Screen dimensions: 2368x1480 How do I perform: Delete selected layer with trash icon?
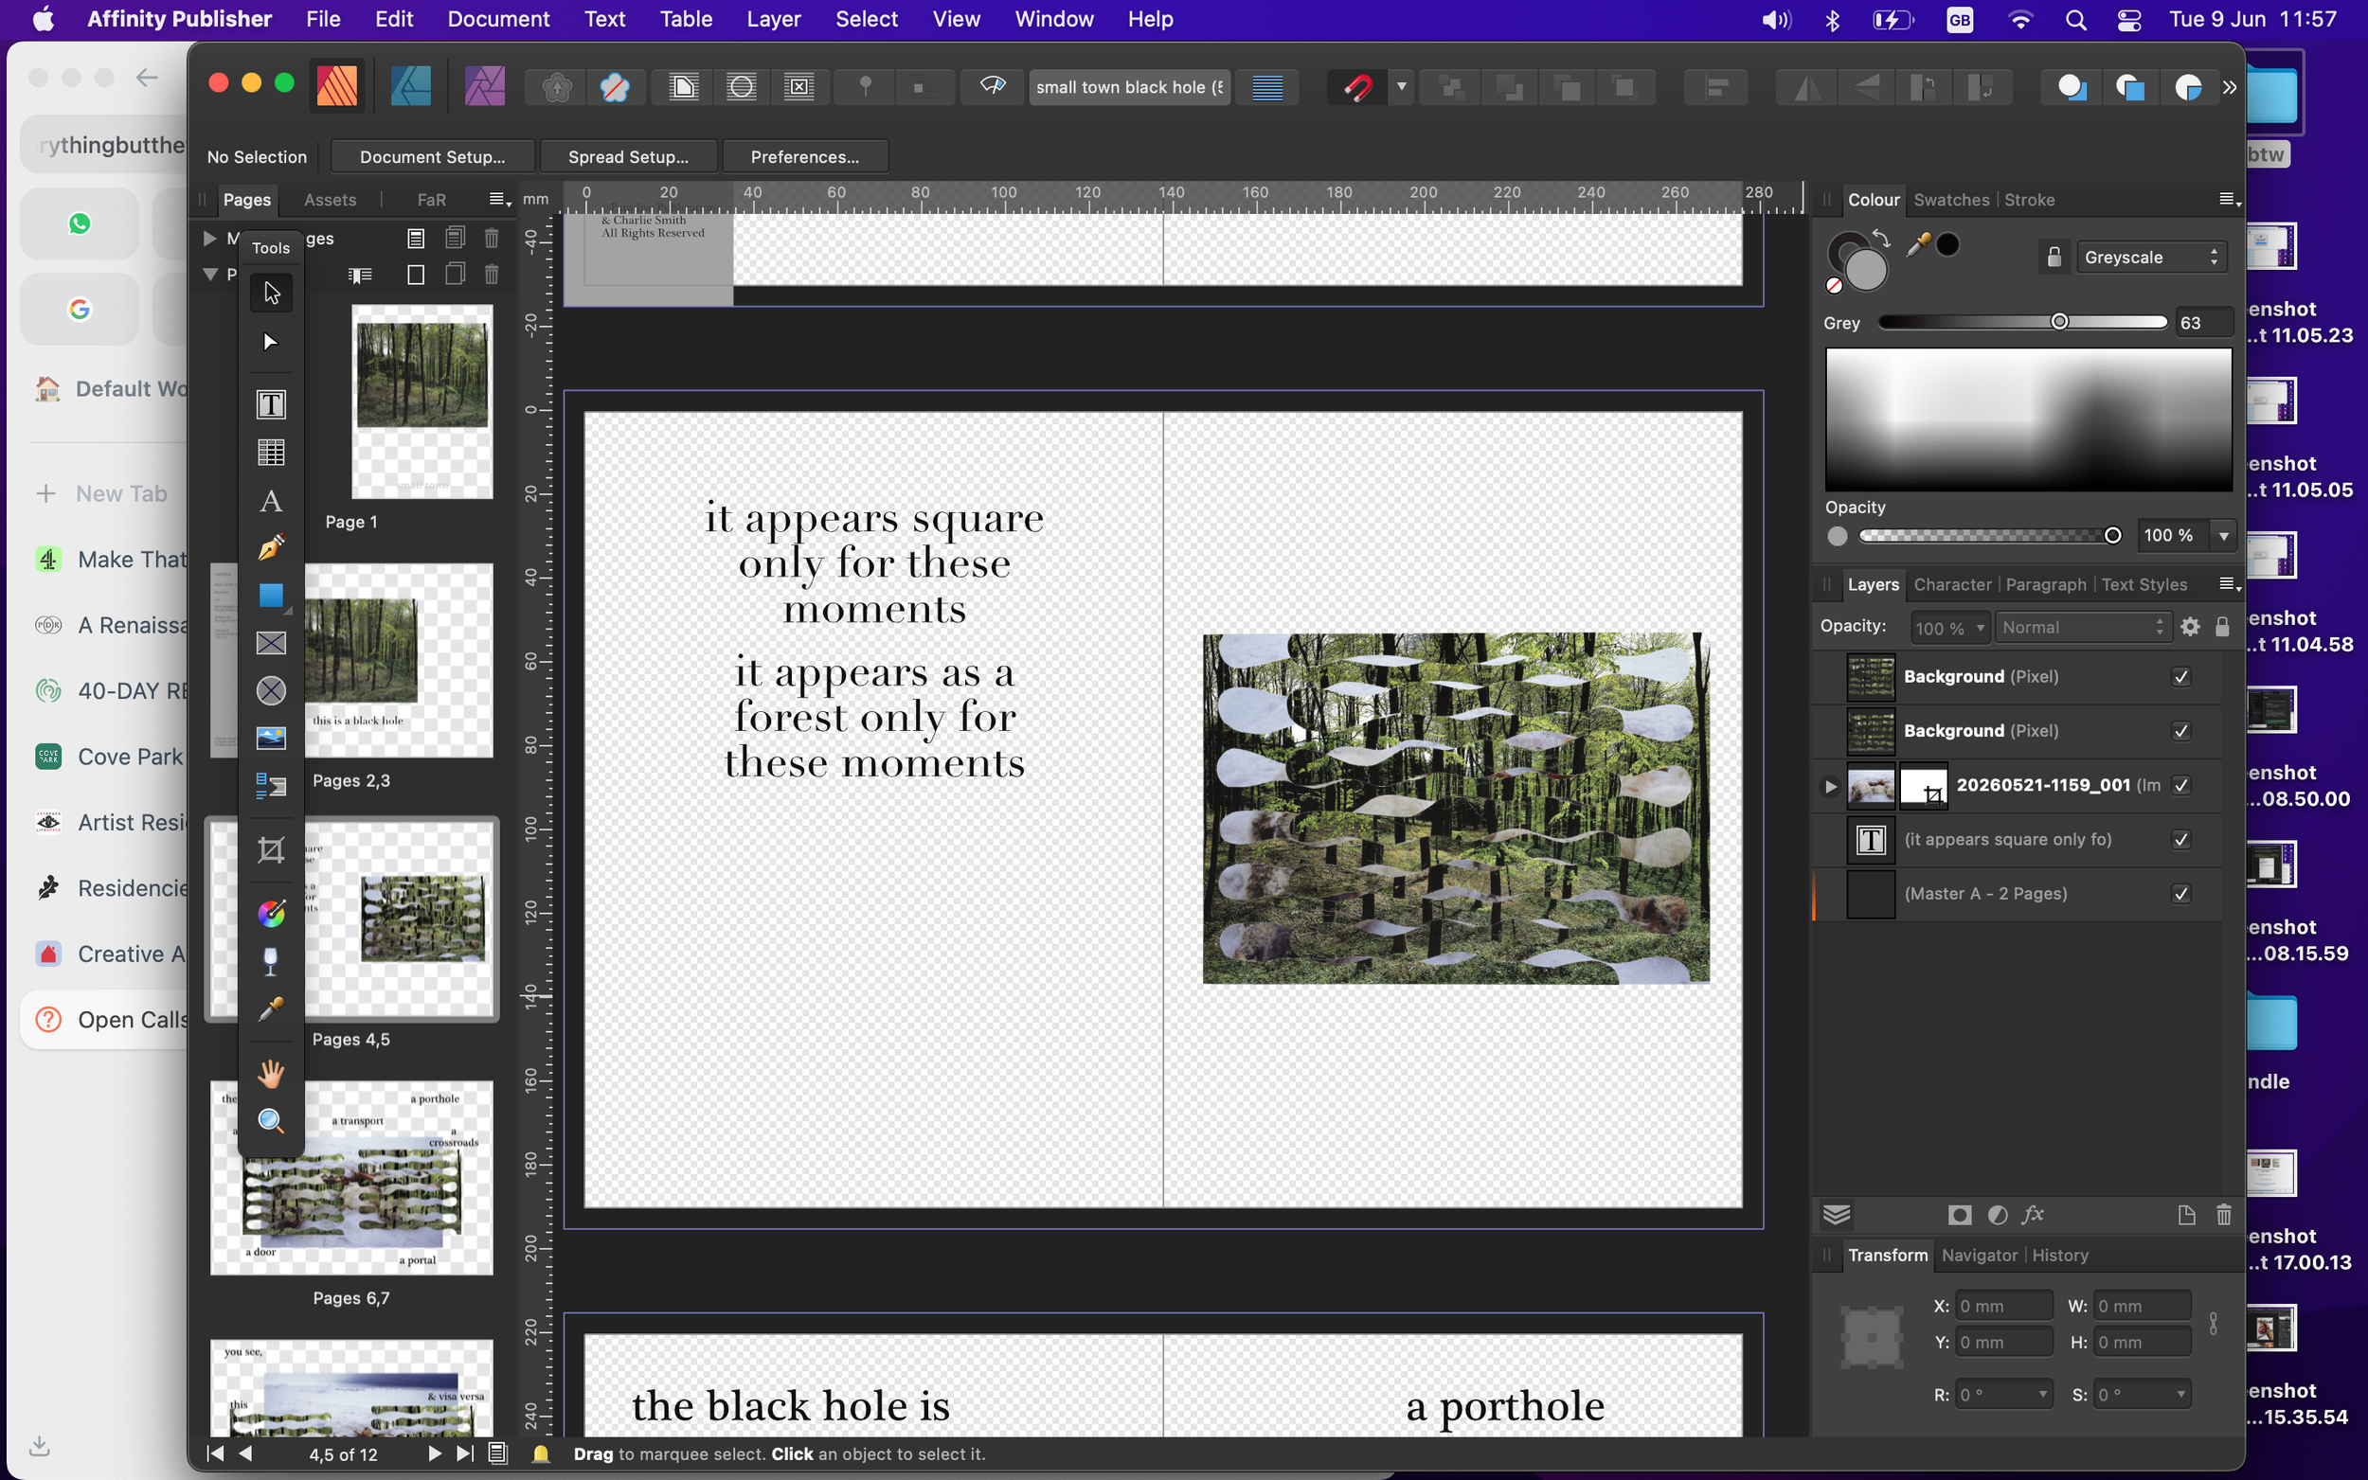pyautogui.click(x=2223, y=1215)
